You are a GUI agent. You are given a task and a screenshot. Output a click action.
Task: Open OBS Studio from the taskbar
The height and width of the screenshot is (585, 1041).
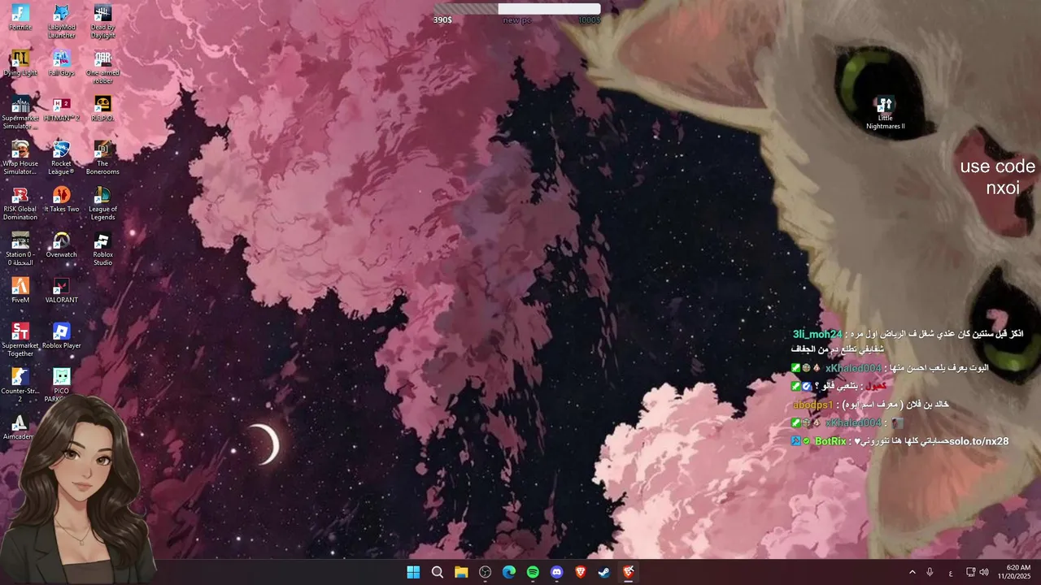point(486,572)
